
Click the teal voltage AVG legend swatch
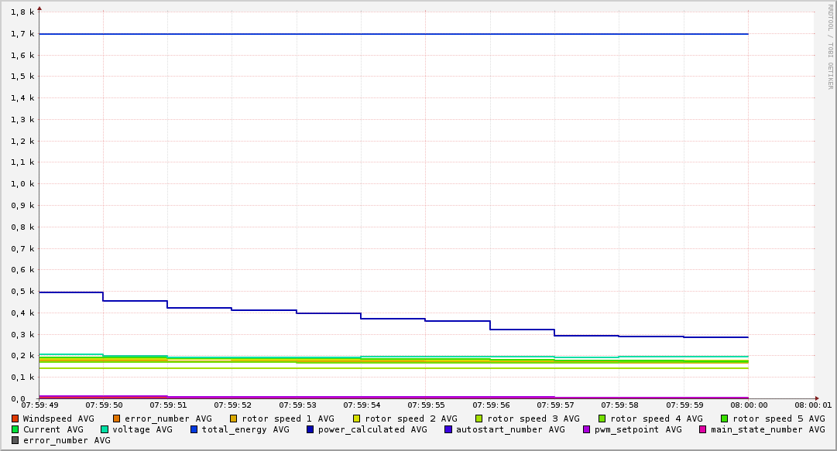[x=105, y=429]
